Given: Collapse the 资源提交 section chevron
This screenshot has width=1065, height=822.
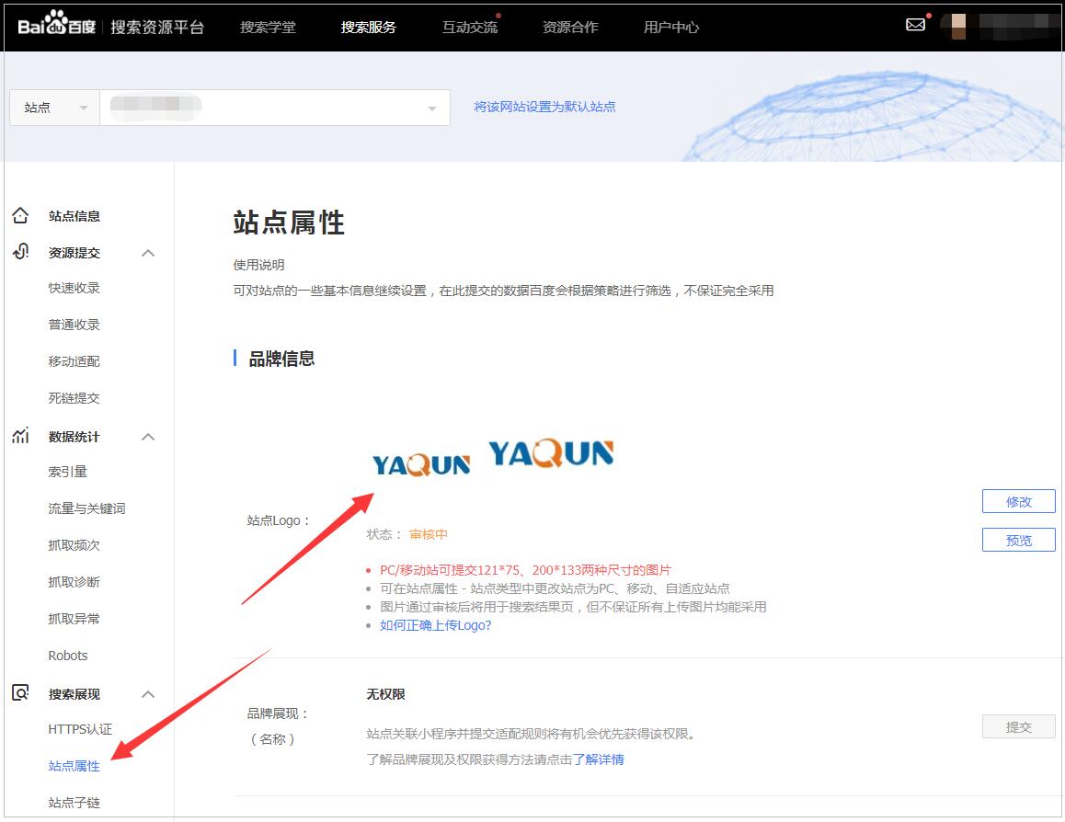Looking at the screenshot, I should coord(148,253).
